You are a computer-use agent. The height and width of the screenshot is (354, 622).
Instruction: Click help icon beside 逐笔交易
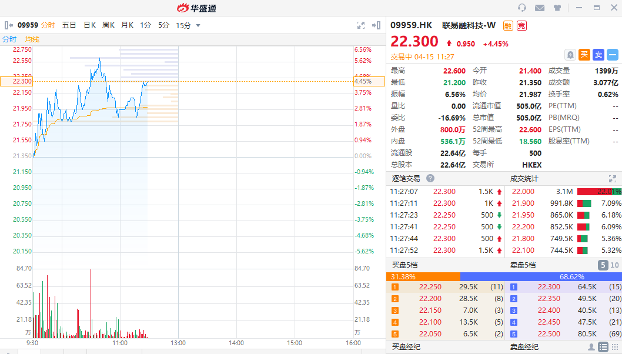[x=430, y=178]
